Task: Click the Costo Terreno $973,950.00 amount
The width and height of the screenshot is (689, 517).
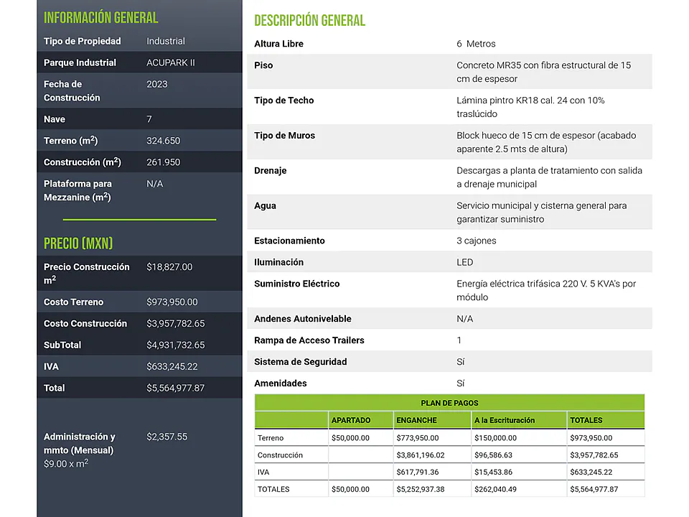Action: click(x=172, y=302)
